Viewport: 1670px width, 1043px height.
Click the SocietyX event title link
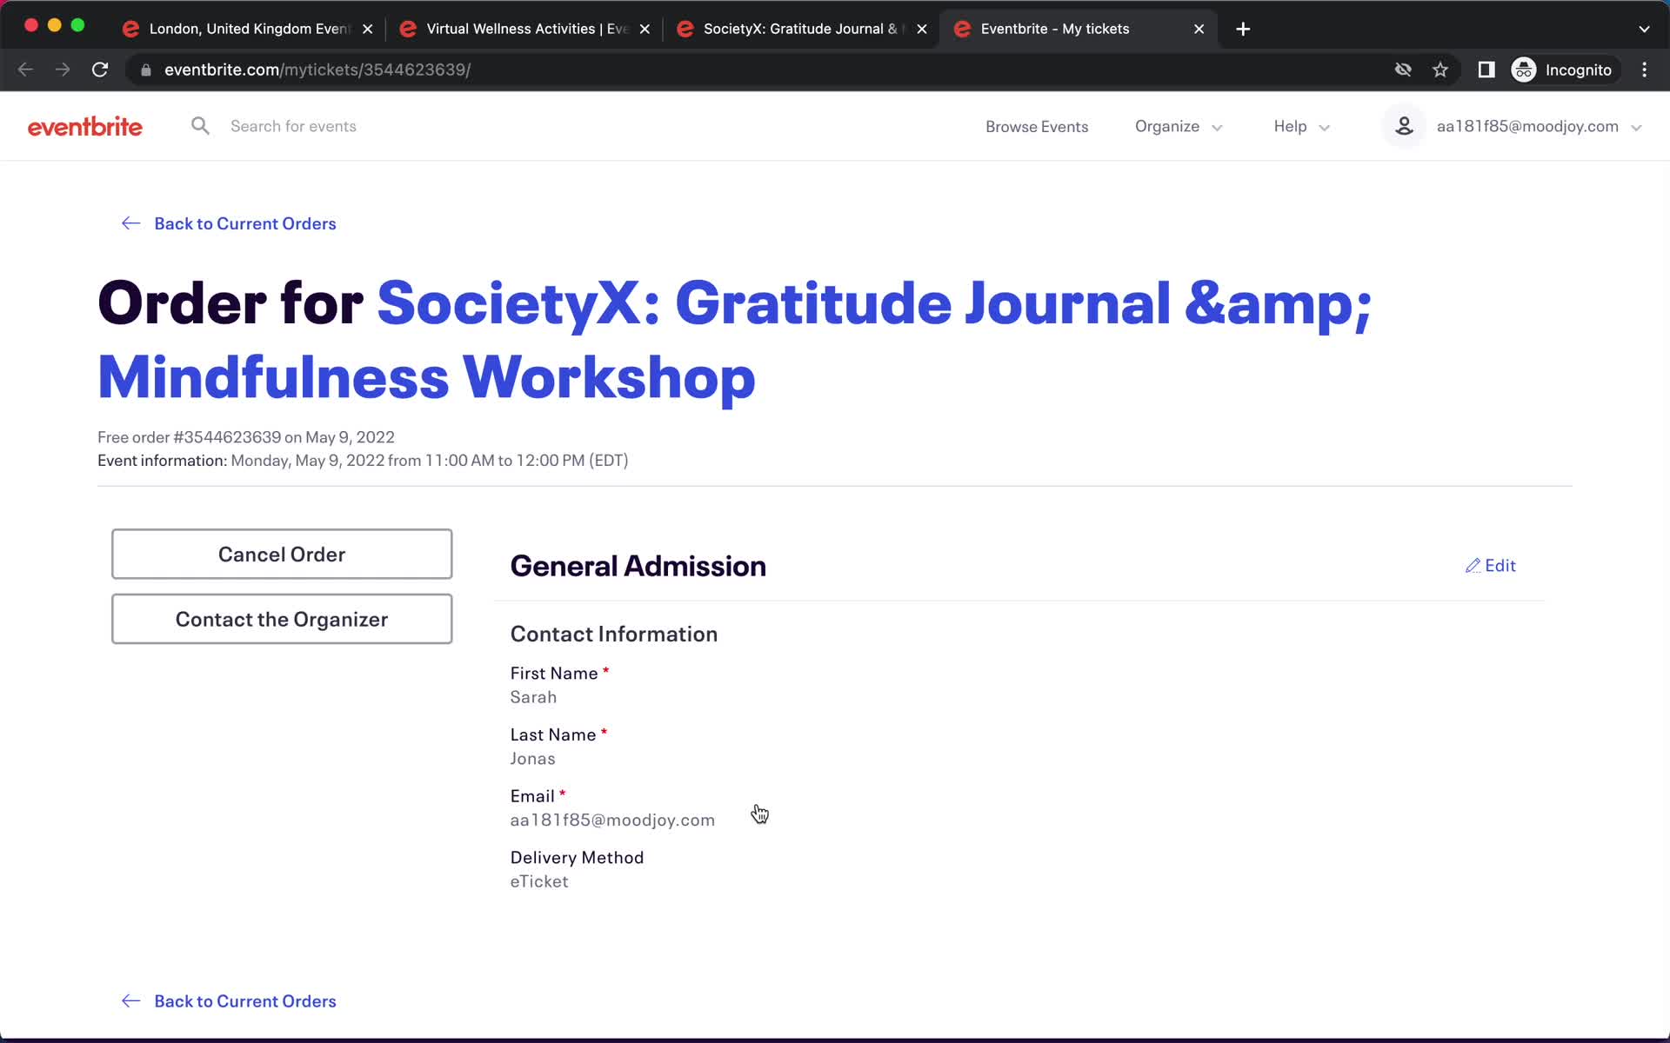pos(735,337)
